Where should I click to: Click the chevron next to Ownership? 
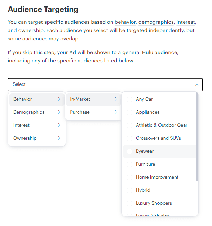pos(59,138)
